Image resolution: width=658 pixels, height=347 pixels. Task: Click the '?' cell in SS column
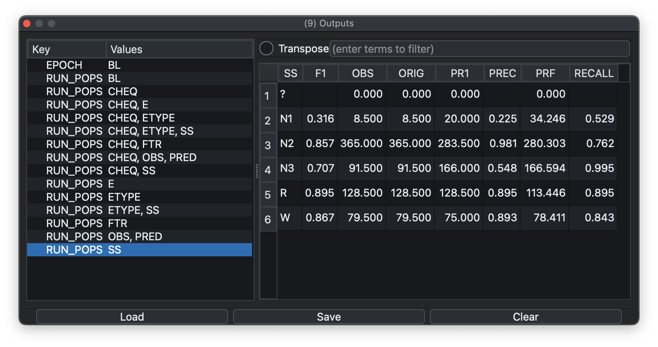[x=290, y=94]
